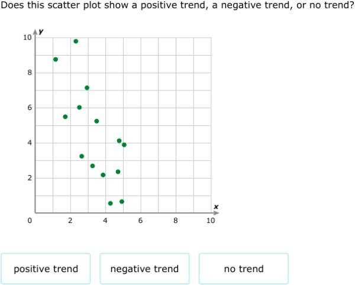355x285 pixels.
Task: Click the x-axis label 10
Action: [211, 221]
